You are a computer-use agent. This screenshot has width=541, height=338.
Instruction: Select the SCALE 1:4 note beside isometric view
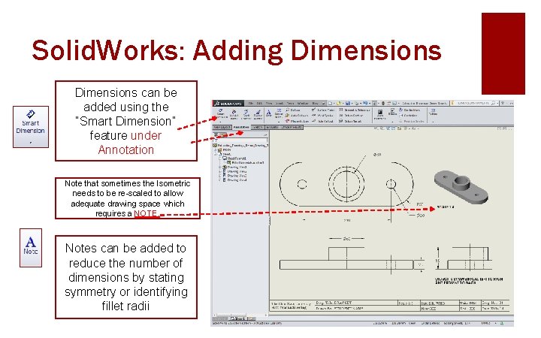(446, 207)
